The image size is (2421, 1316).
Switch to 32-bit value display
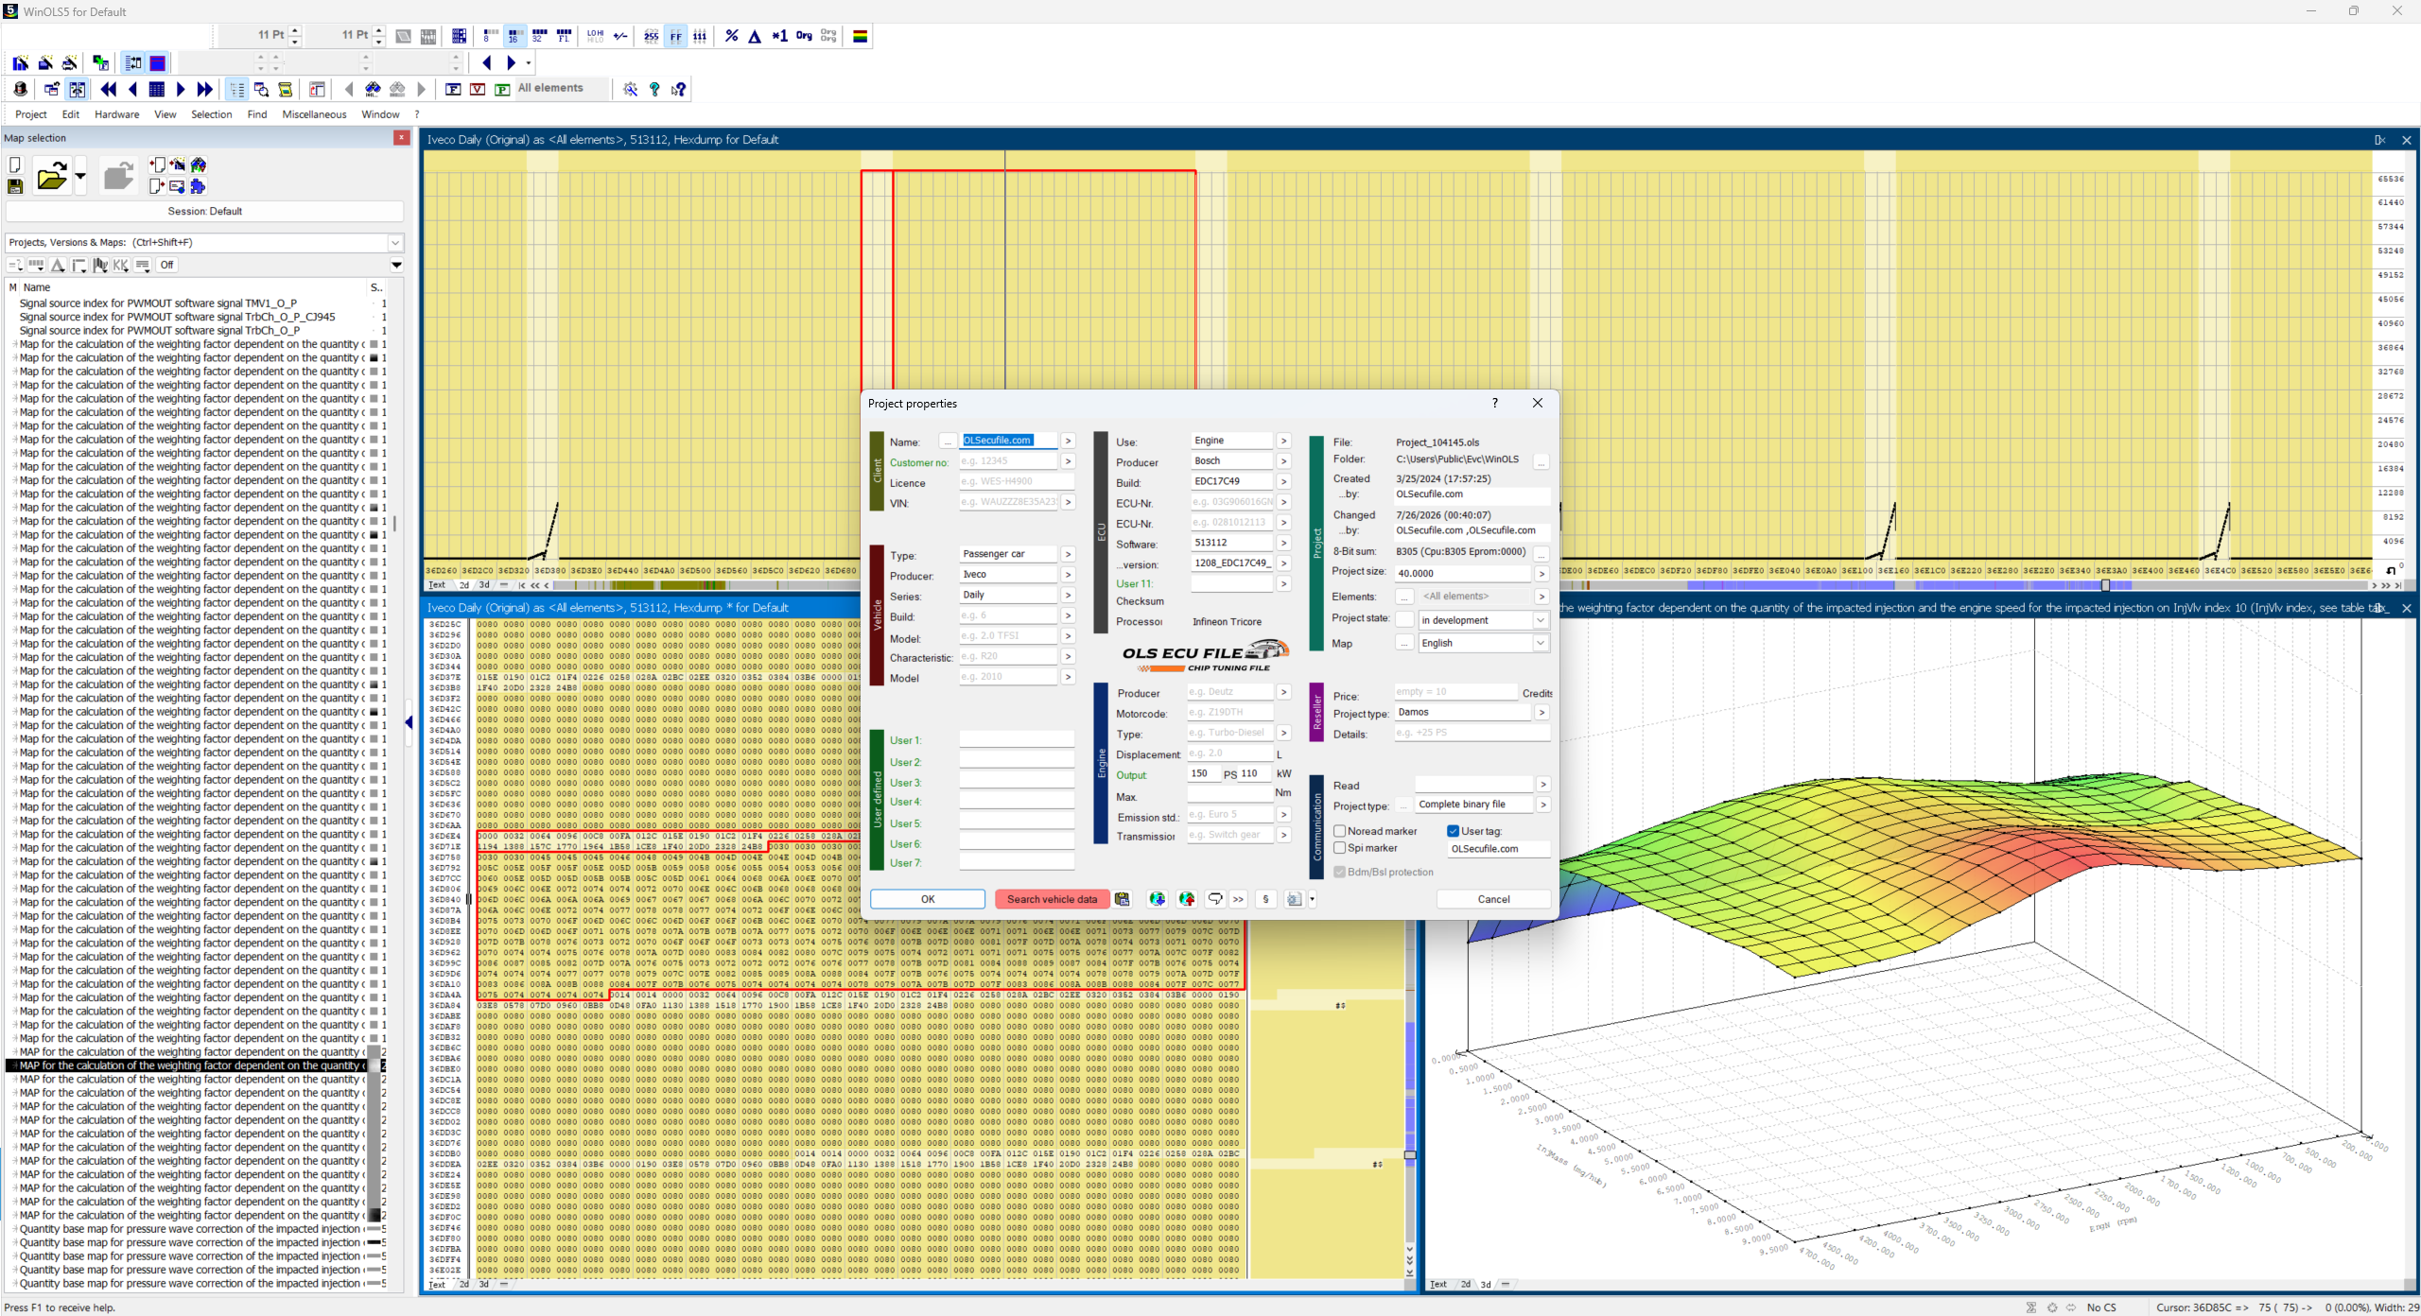pyautogui.click(x=539, y=36)
